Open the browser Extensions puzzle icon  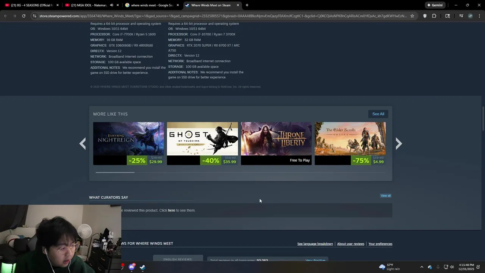pyautogui.click(x=434, y=16)
